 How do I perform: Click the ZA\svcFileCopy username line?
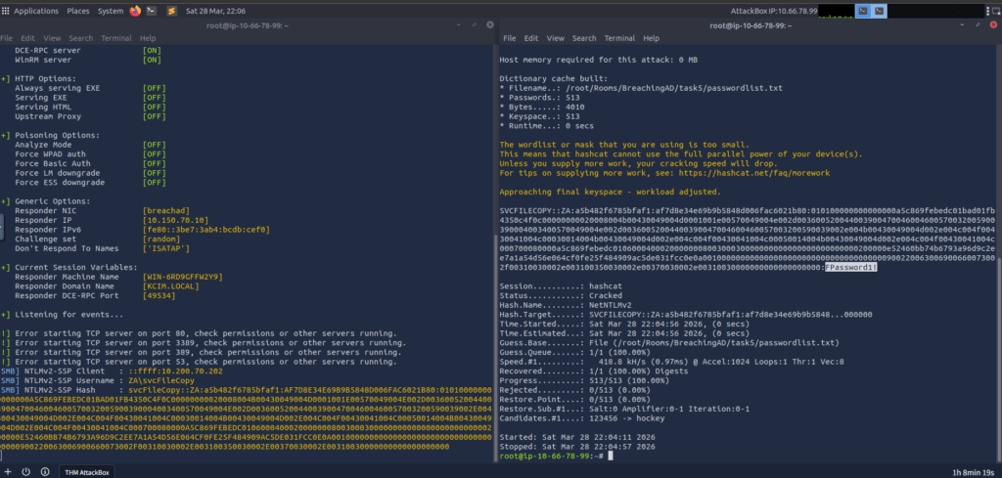pos(97,380)
